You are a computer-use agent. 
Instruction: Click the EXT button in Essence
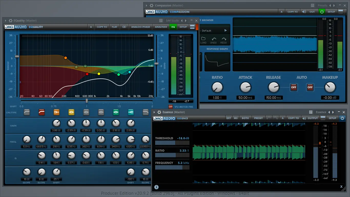pyautogui.click(x=229, y=118)
